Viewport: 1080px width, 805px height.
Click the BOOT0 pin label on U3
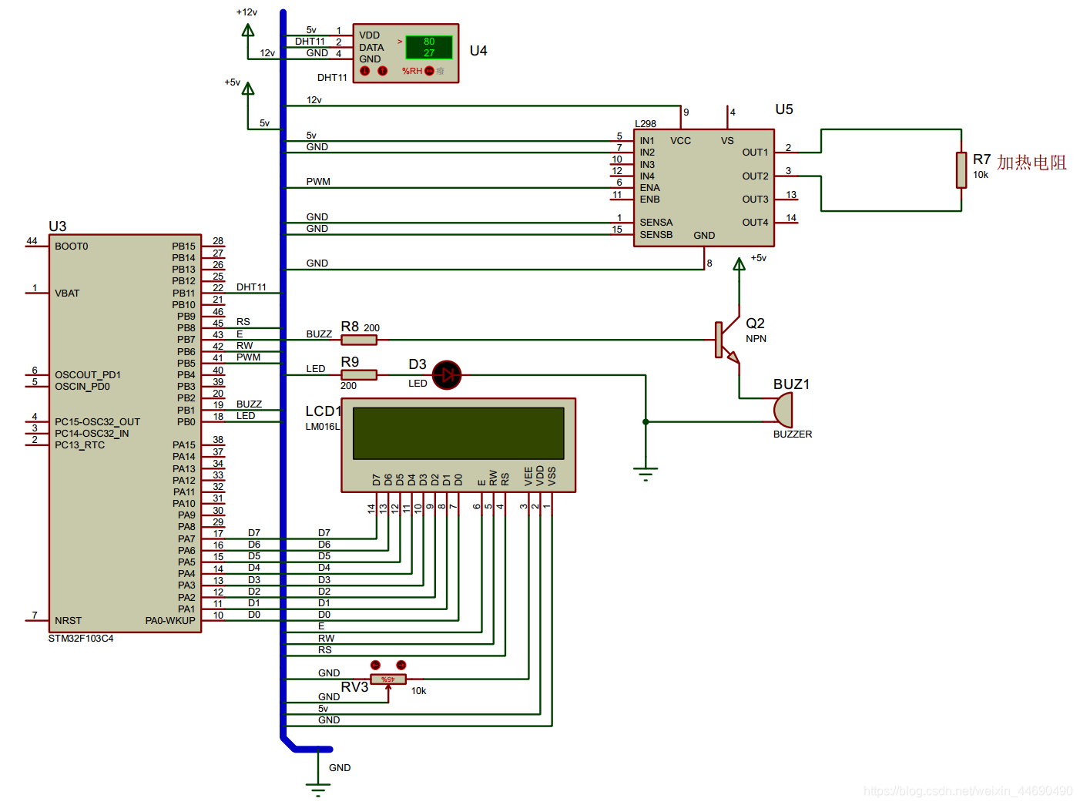(x=72, y=247)
